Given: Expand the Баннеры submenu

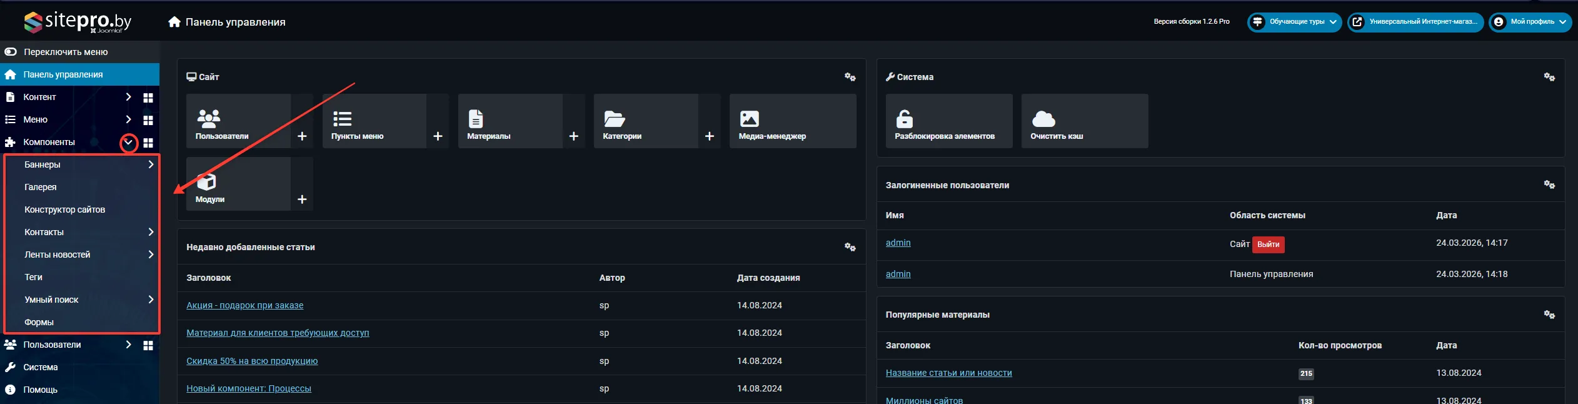Looking at the screenshot, I should [x=151, y=164].
